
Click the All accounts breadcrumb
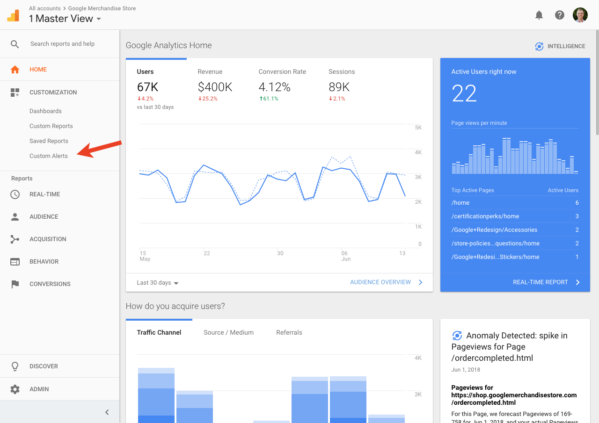click(x=45, y=8)
